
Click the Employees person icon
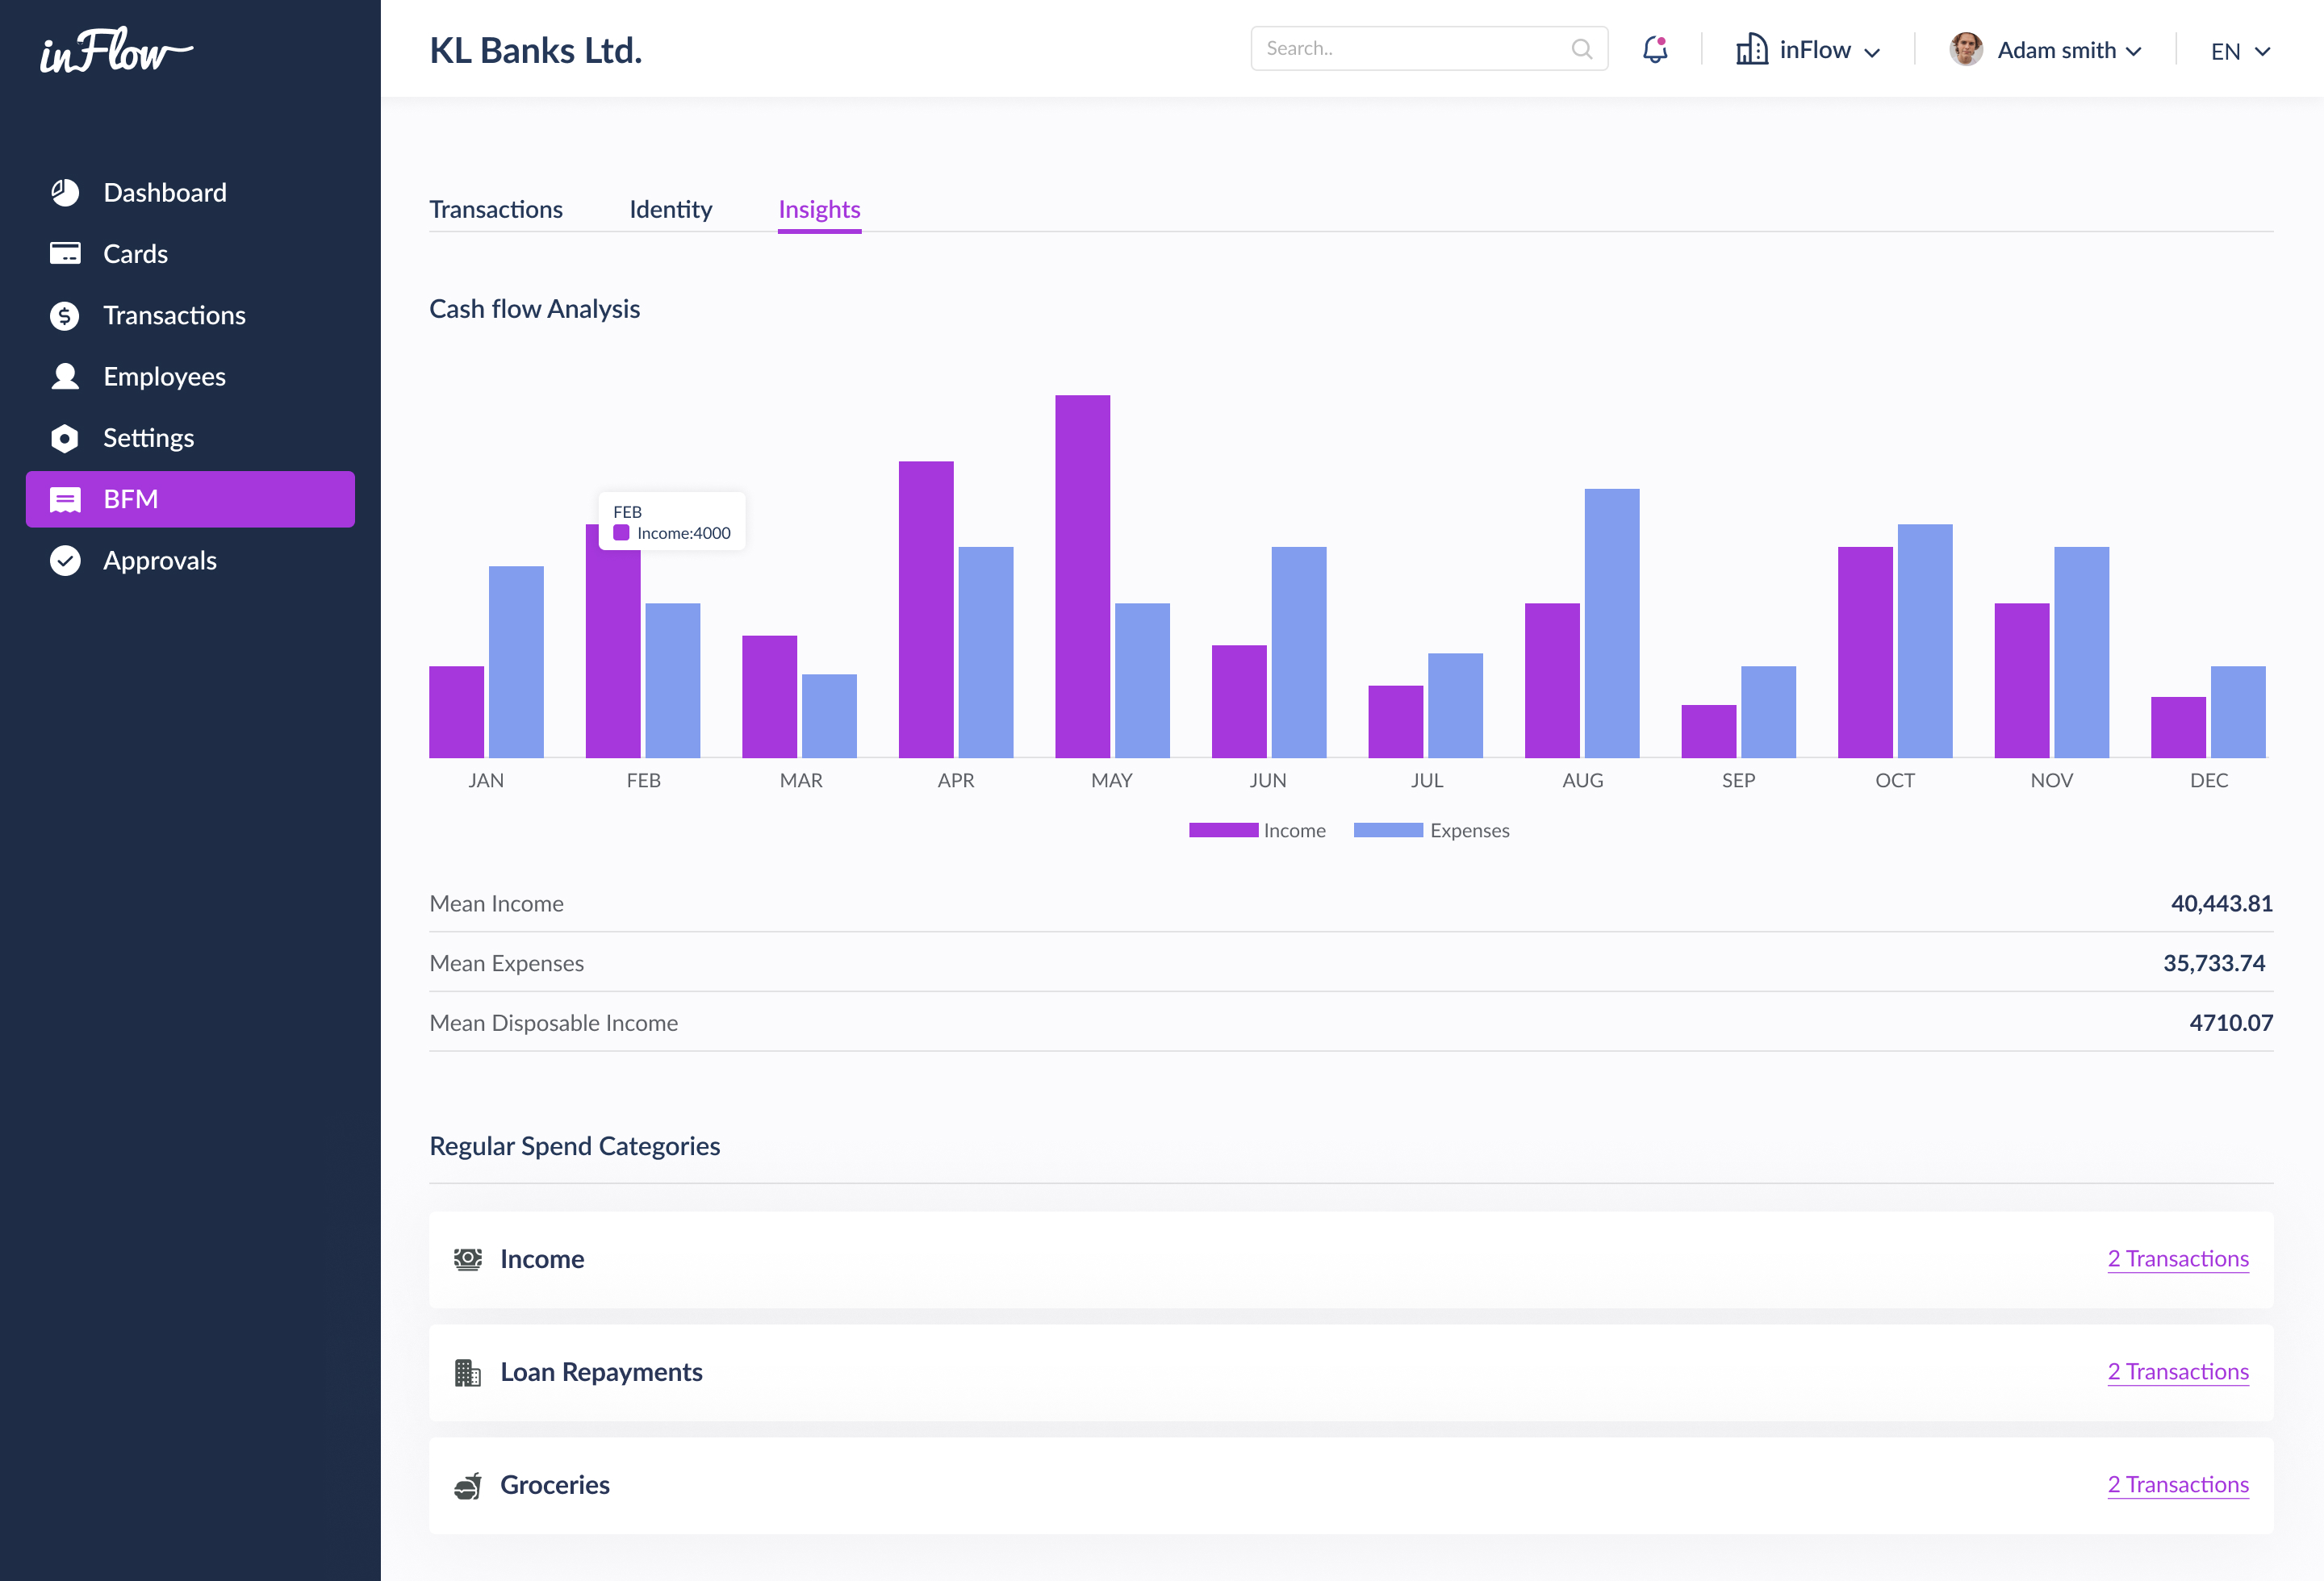65,377
